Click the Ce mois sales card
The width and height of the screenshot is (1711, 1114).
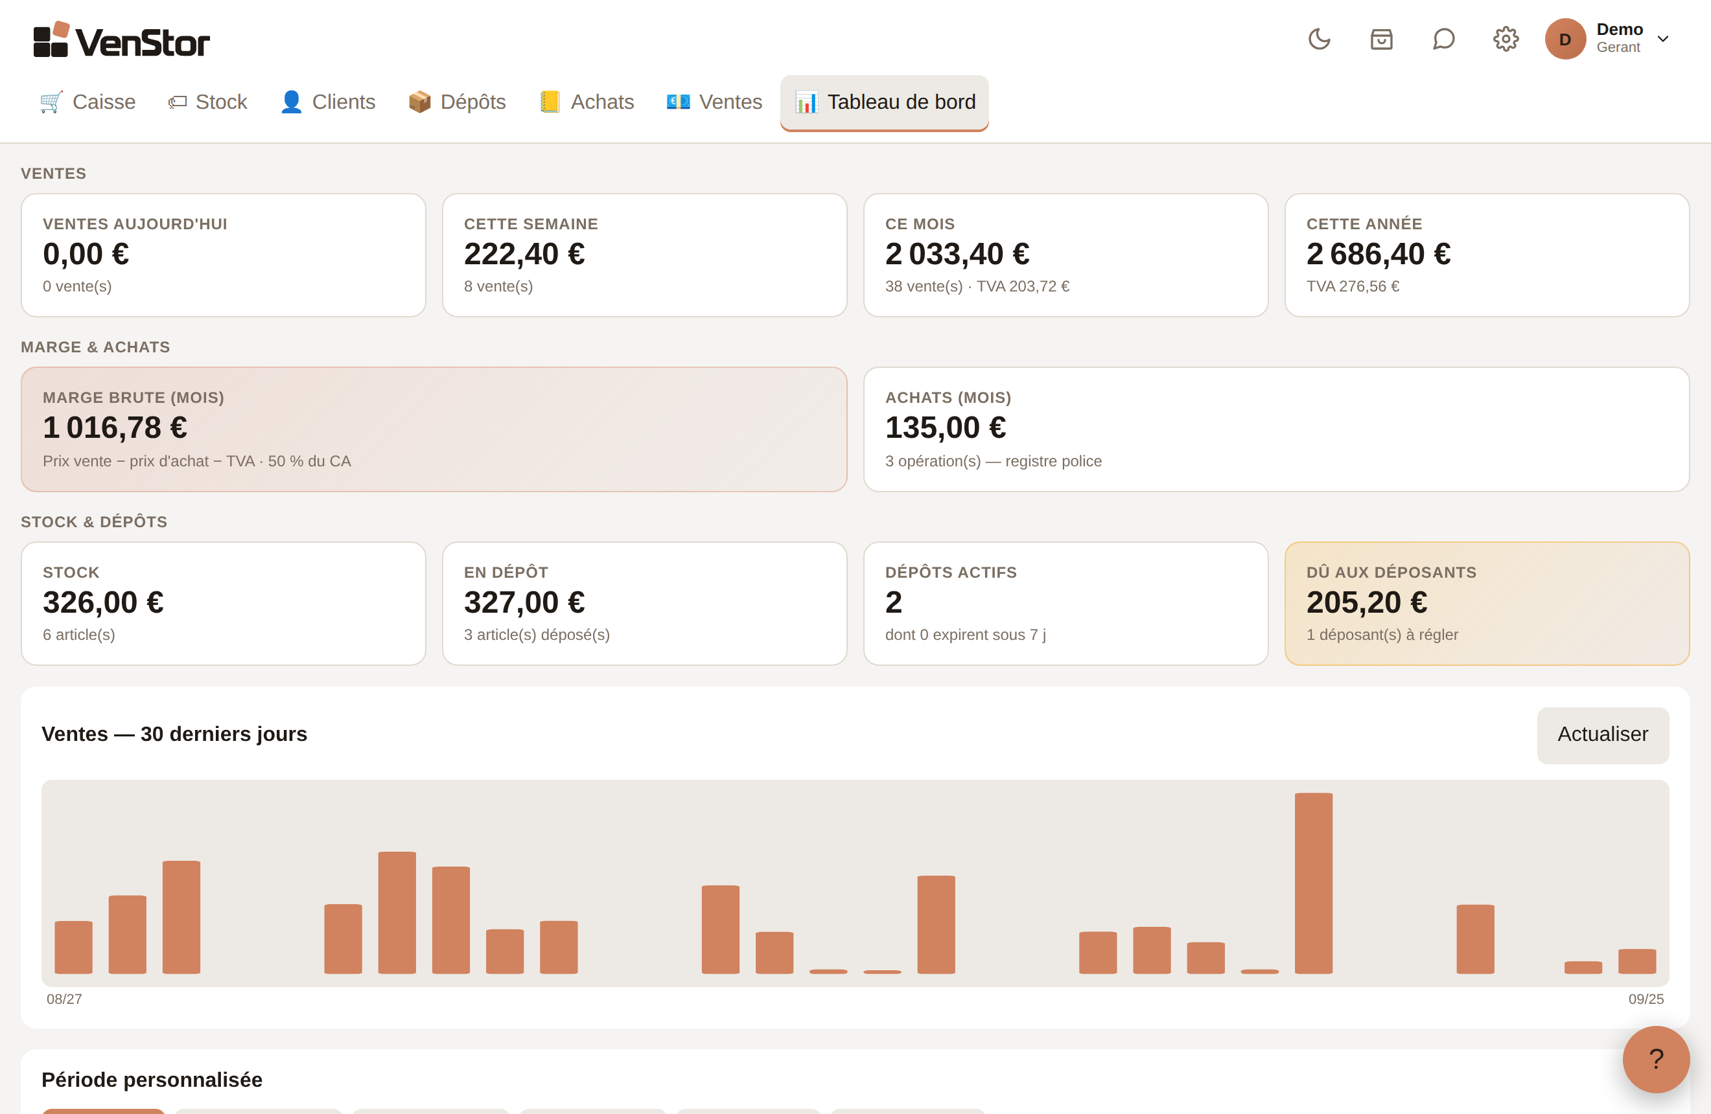1066,255
